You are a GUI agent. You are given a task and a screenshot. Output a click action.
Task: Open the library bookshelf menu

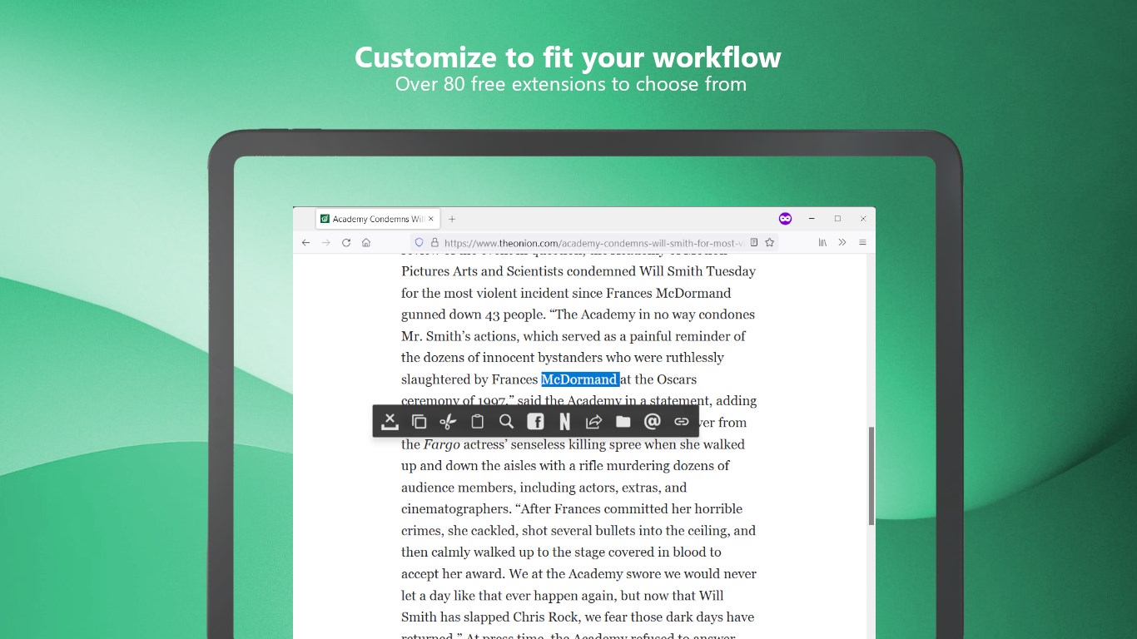tap(822, 242)
